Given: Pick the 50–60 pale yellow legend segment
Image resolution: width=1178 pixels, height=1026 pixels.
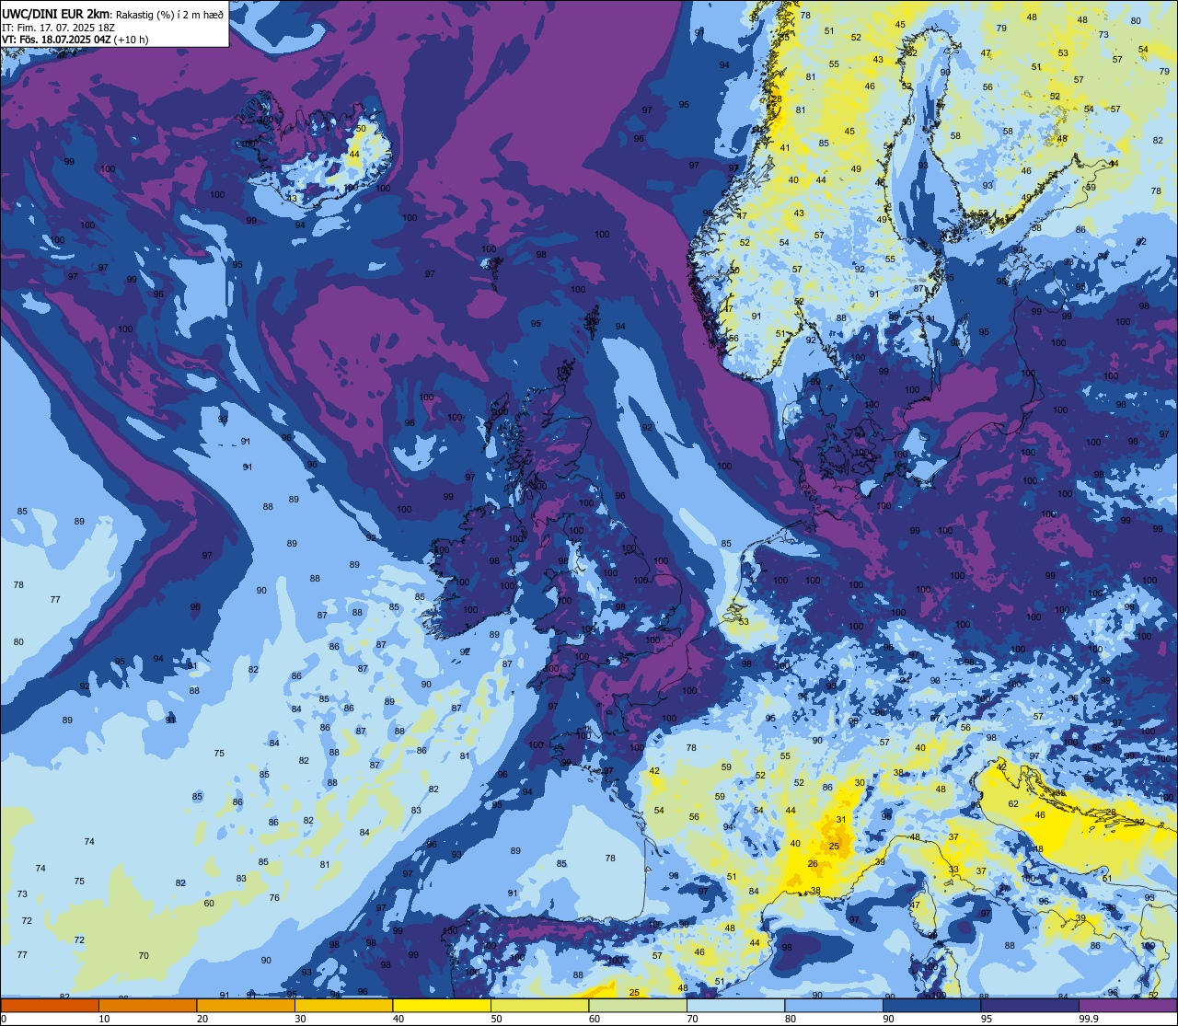Looking at the screenshot, I should tap(539, 1005).
